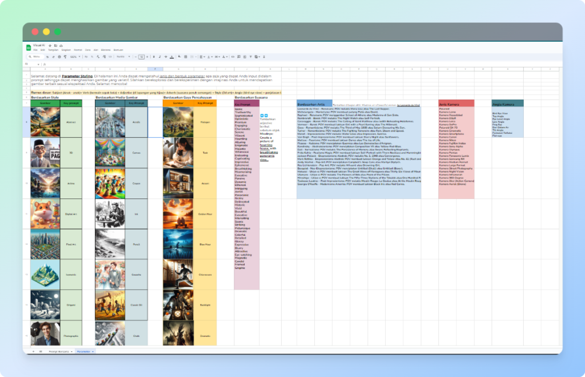Screen dimensions: 585x377
Task: Open the Data menu
Action: click(x=87, y=50)
